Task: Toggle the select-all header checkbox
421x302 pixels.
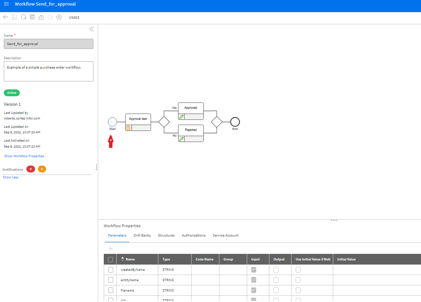Action: (x=111, y=259)
